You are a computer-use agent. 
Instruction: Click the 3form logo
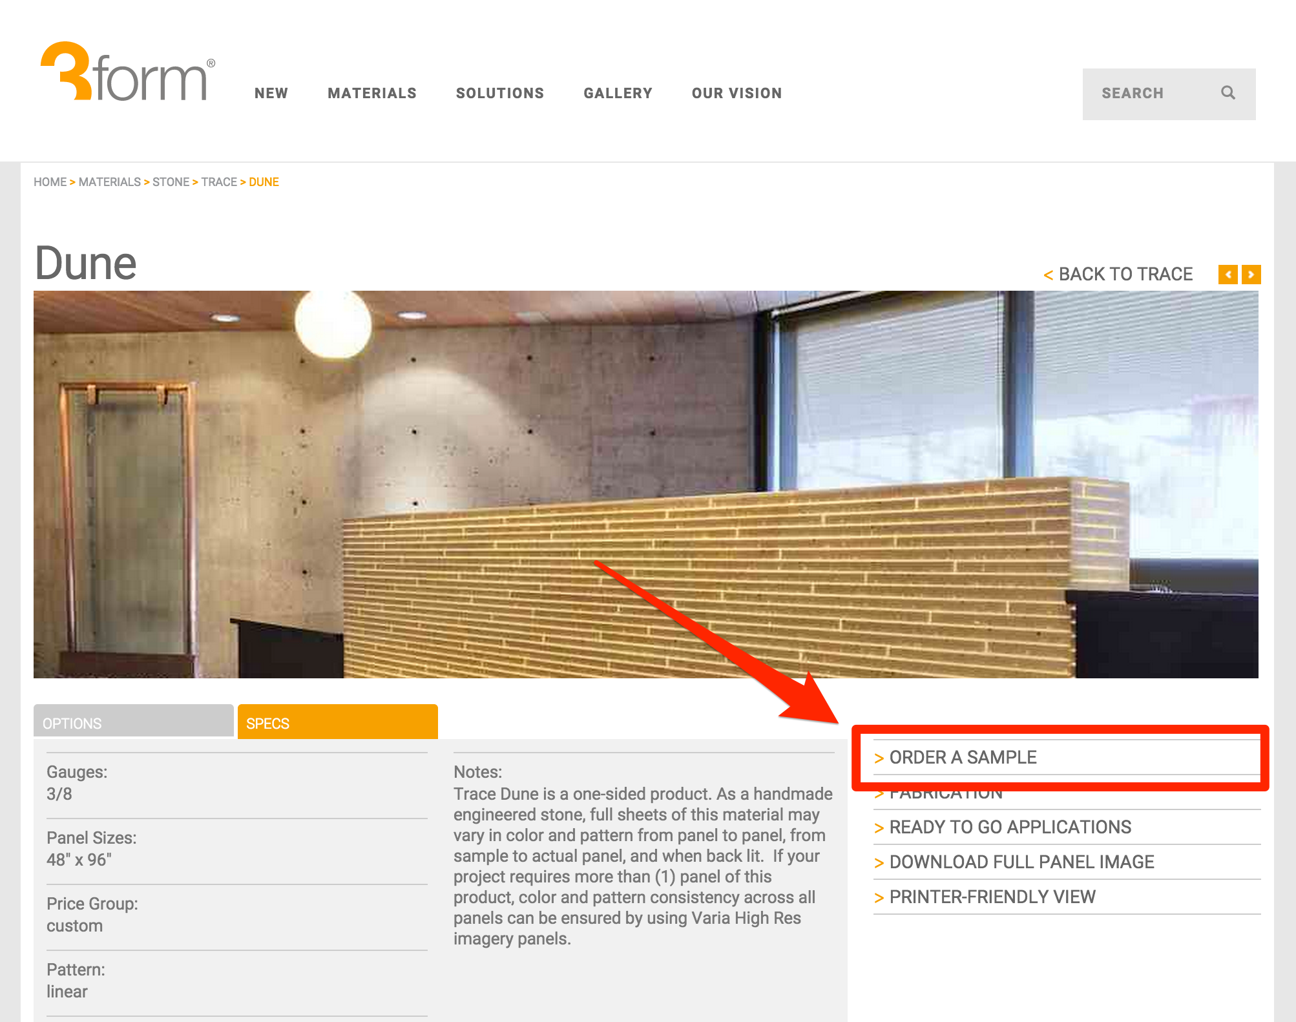pos(127,72)
